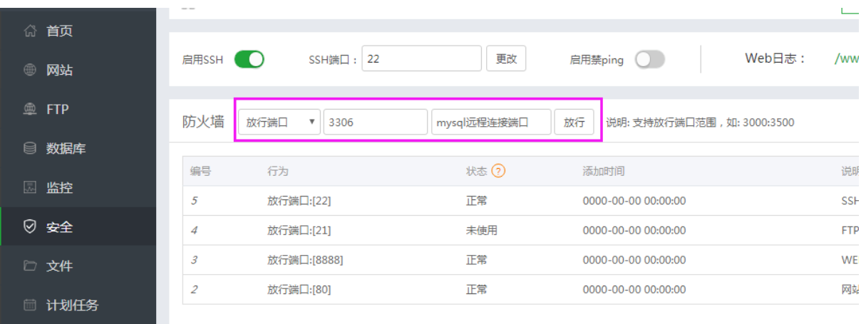Click the home icon beside 首页

30,31
